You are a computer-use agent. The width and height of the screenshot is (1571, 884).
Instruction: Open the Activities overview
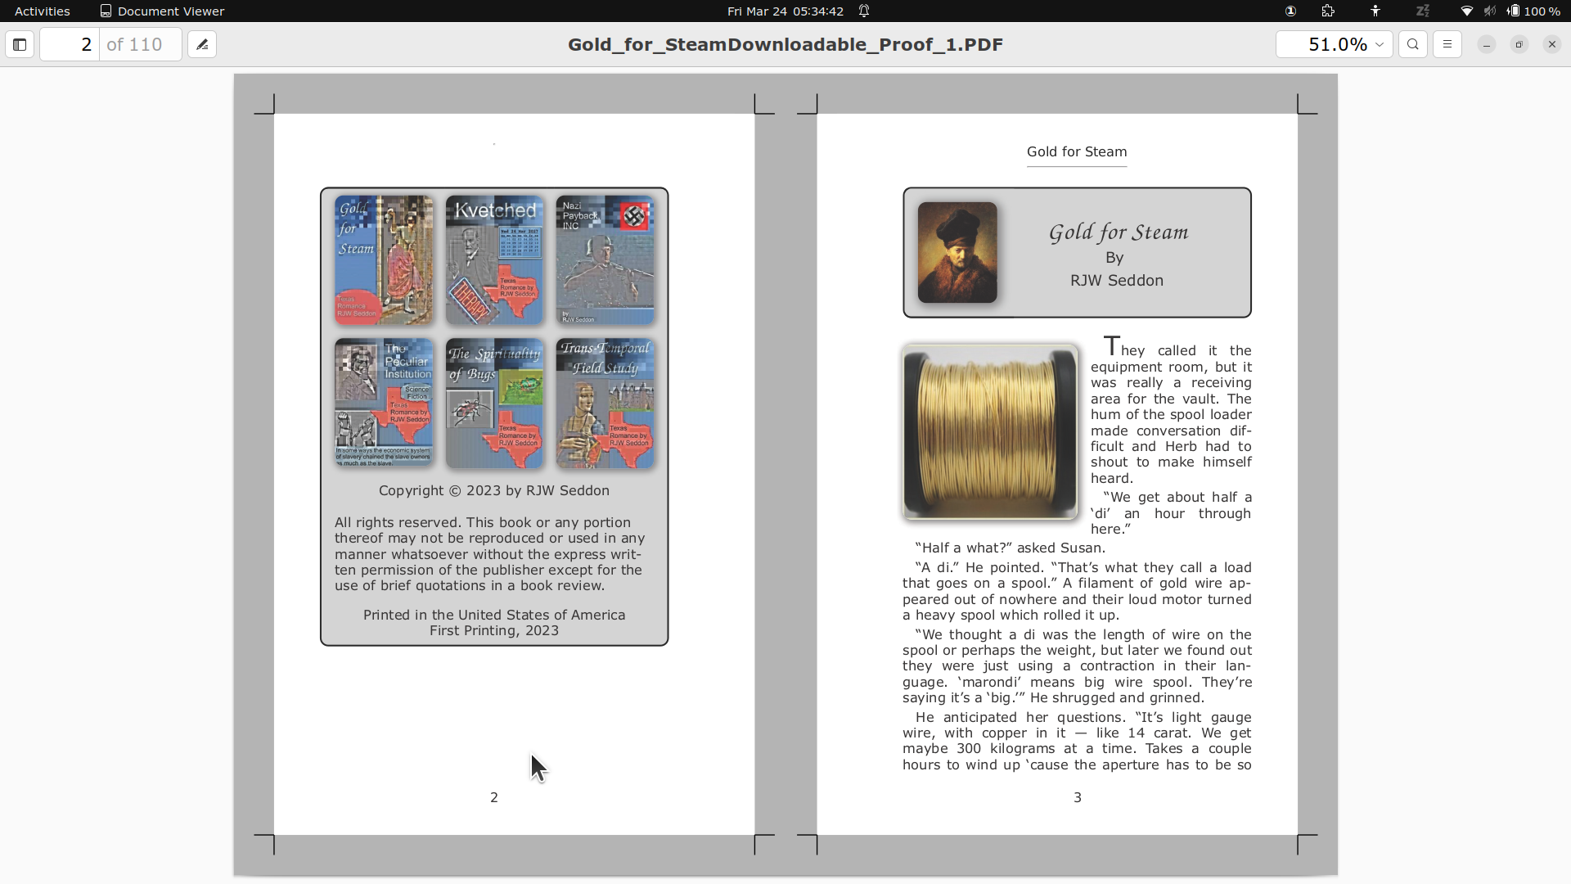pos(43,11)
